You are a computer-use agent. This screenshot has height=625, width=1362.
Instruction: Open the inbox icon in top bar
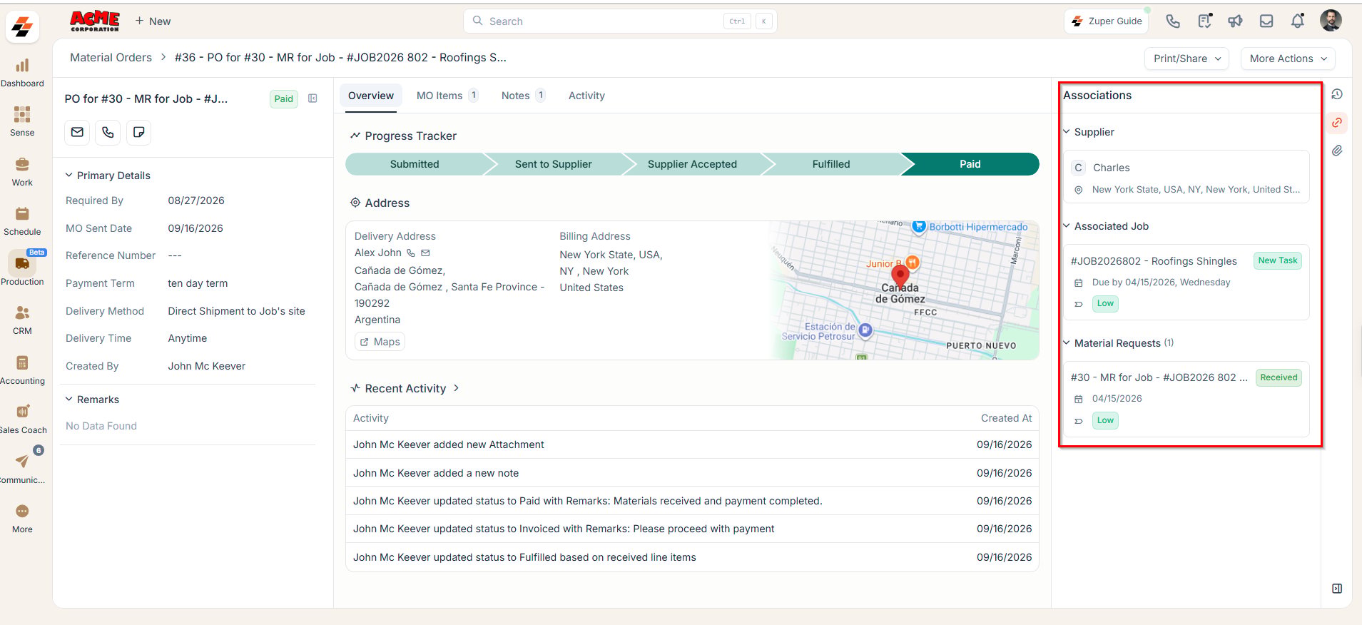tap(1266, 21)
